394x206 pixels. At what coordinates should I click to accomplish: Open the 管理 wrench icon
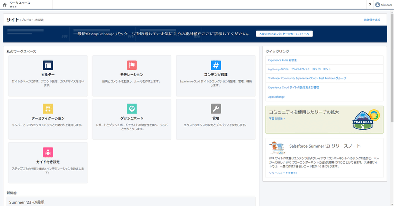(216, 108)
